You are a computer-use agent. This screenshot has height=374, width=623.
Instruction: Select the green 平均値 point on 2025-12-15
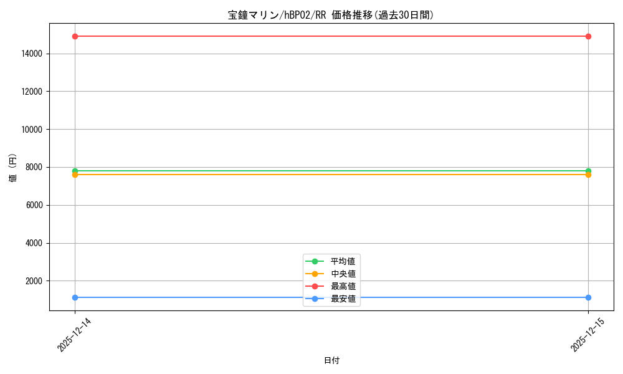tap(588, 171)
